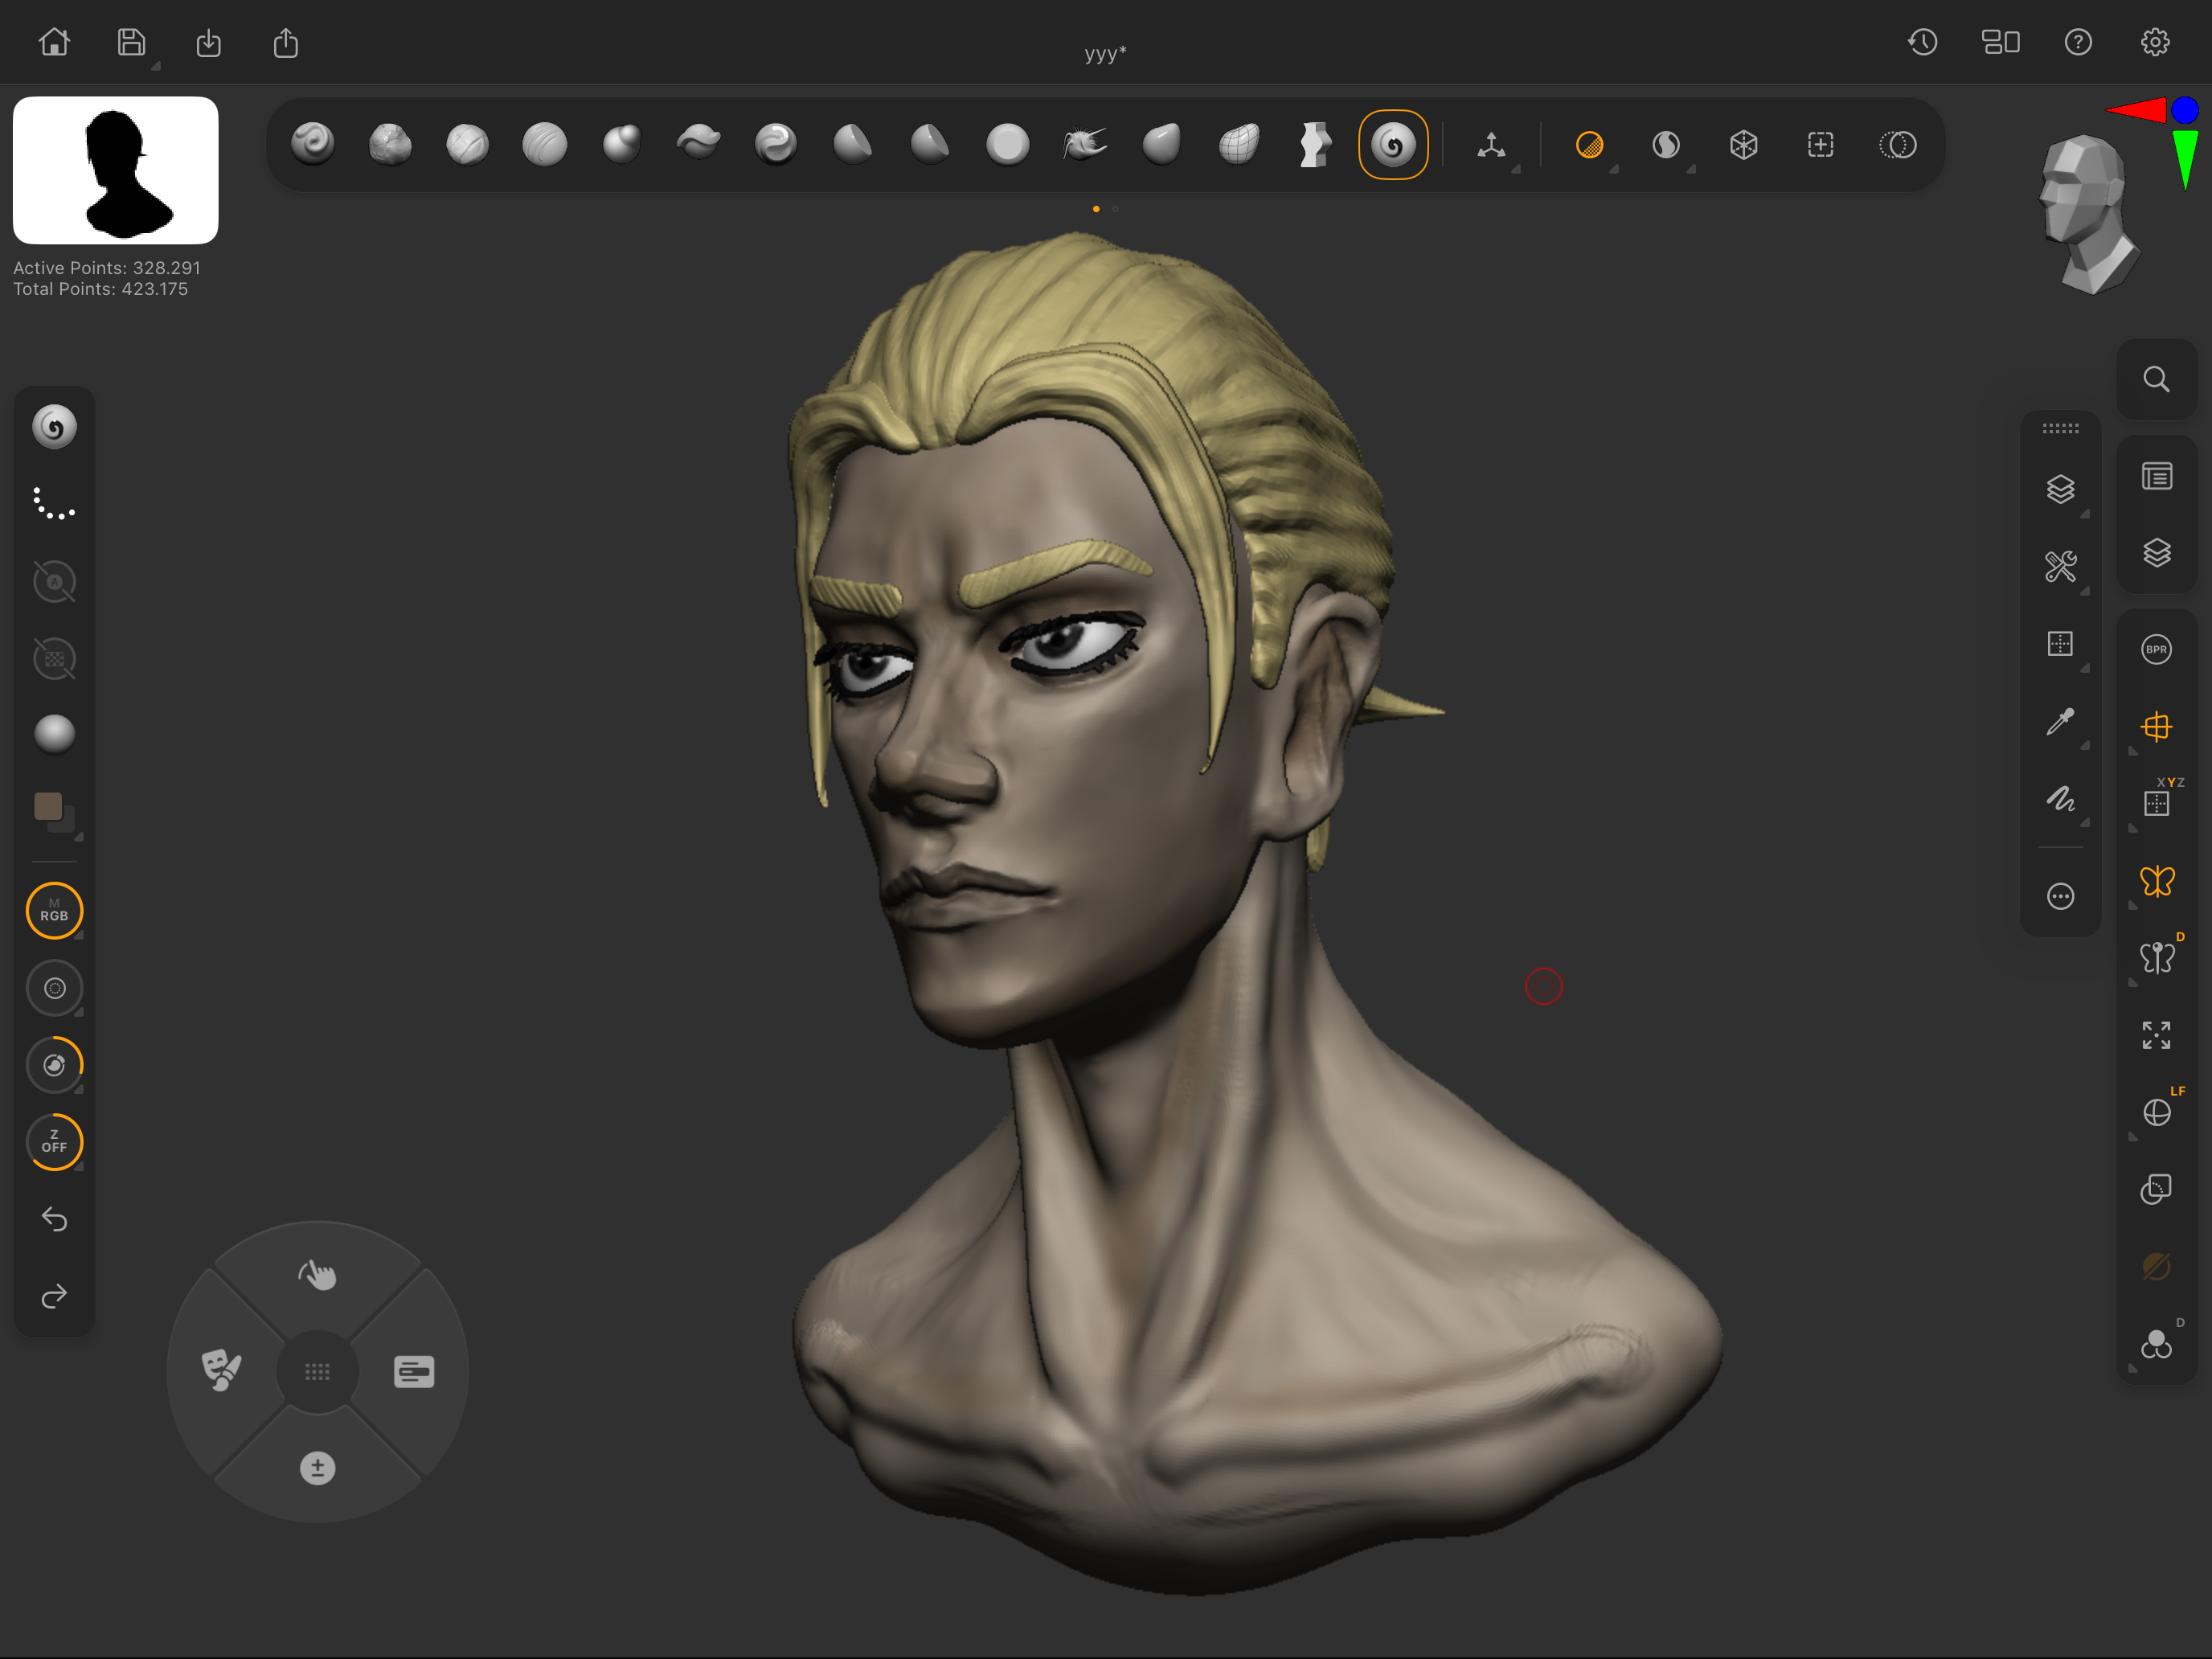Screen dimensions: 2212x1659
Task: Select the wavy ribbon-shaped brush
Action: point(698,142)
